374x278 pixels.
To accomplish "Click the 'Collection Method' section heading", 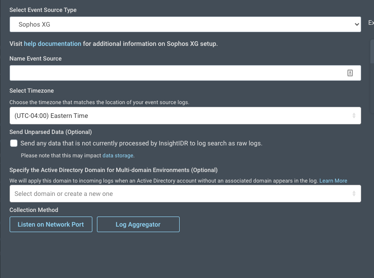I will pos(34,210).
